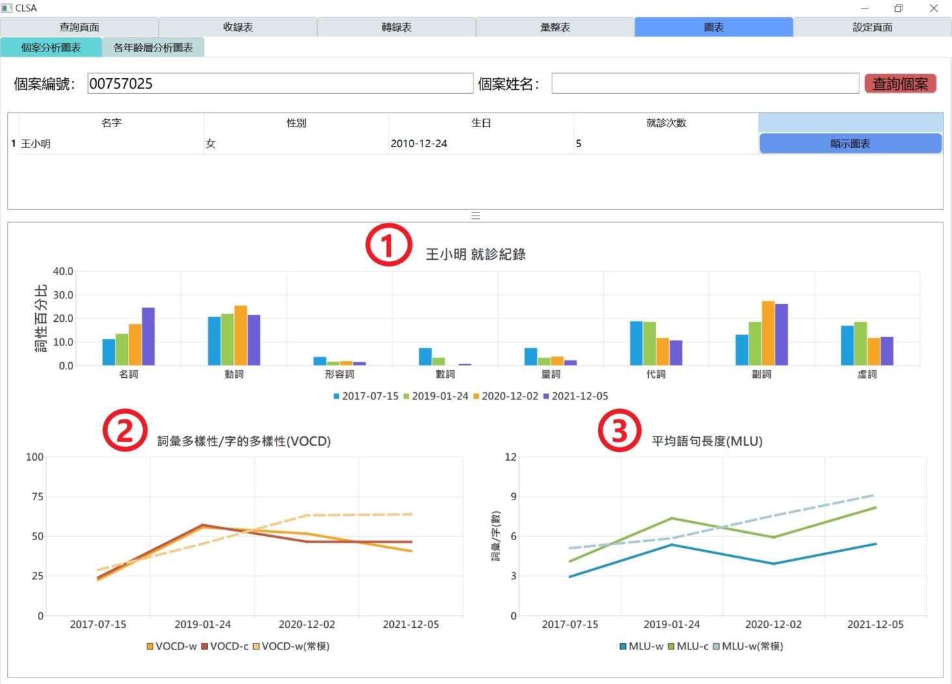Click the 2017-07-15 blue legend swatch
Screen dimensions: 952x684
(336, 396)
